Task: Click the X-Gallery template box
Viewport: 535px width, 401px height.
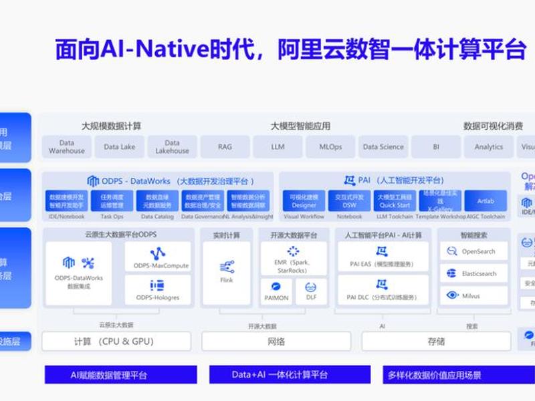Action: [440, 201]
